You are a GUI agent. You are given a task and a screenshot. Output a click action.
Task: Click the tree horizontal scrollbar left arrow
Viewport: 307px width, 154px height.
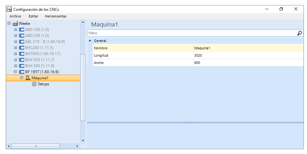8,146
